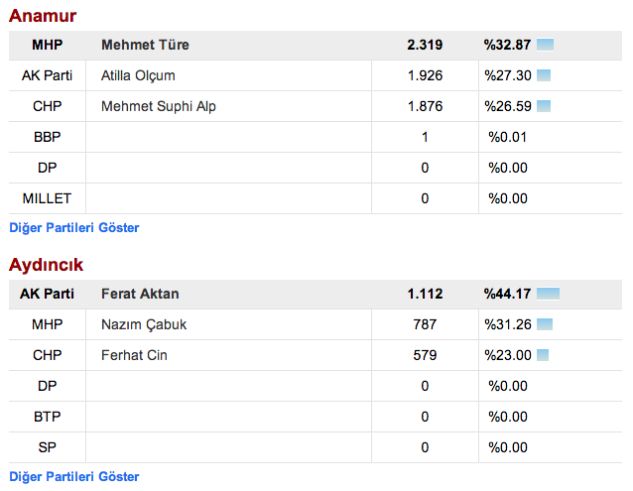
Task: Select candidate name Nazım Çabuk
Action: click(144, 324)
